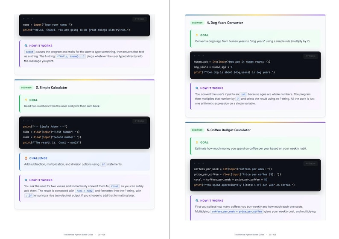
Task: Click the magnifier icon in Coffee Budget Calculator's How It Works
Action: [197, 201]
